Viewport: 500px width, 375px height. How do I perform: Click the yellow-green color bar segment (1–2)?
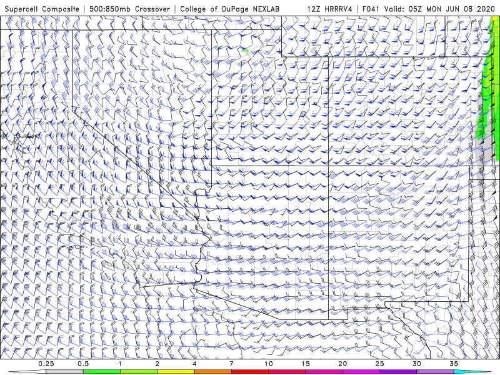click(139, 372)
